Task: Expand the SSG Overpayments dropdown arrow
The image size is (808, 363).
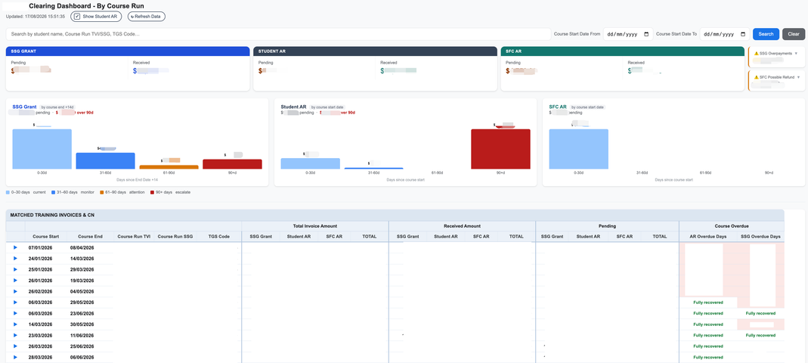Action: pos(796,53)
